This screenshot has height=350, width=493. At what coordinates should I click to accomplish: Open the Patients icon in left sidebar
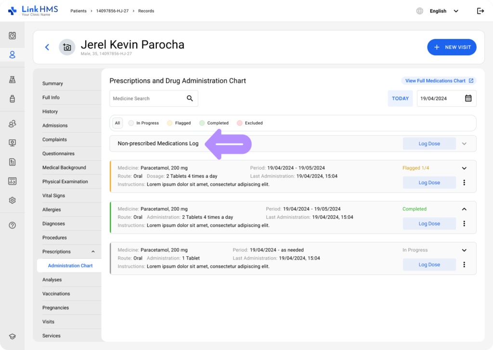(13, 55)
